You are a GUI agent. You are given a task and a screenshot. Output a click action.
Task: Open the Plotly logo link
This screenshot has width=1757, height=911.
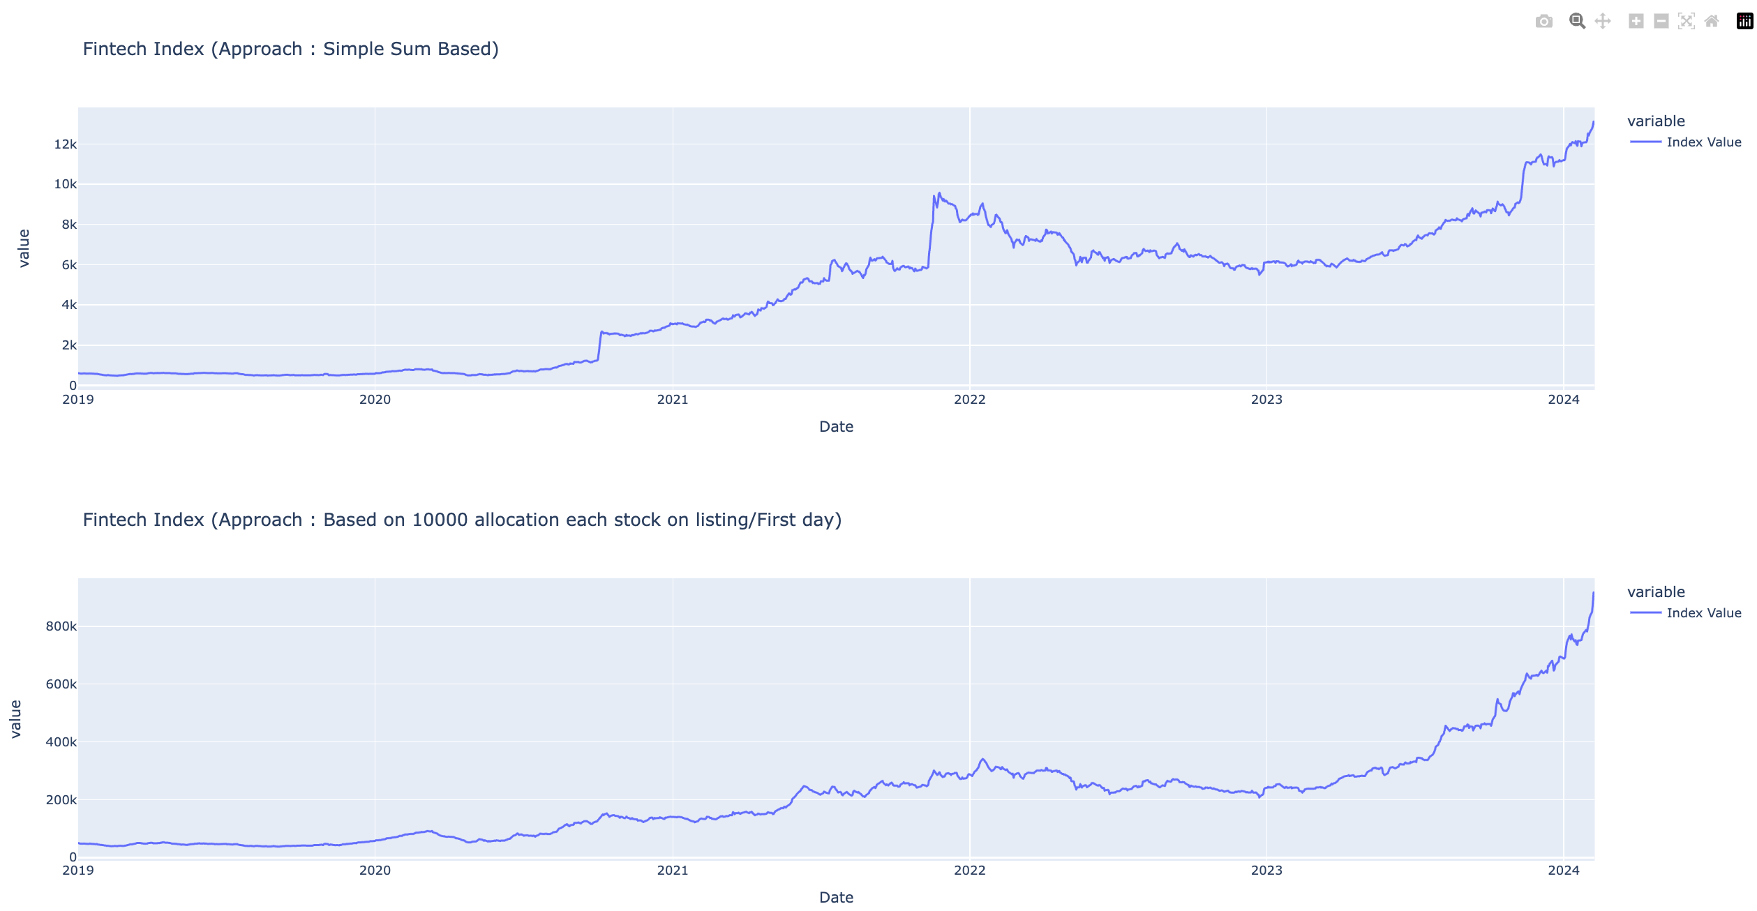click(x=1744, y=22)
